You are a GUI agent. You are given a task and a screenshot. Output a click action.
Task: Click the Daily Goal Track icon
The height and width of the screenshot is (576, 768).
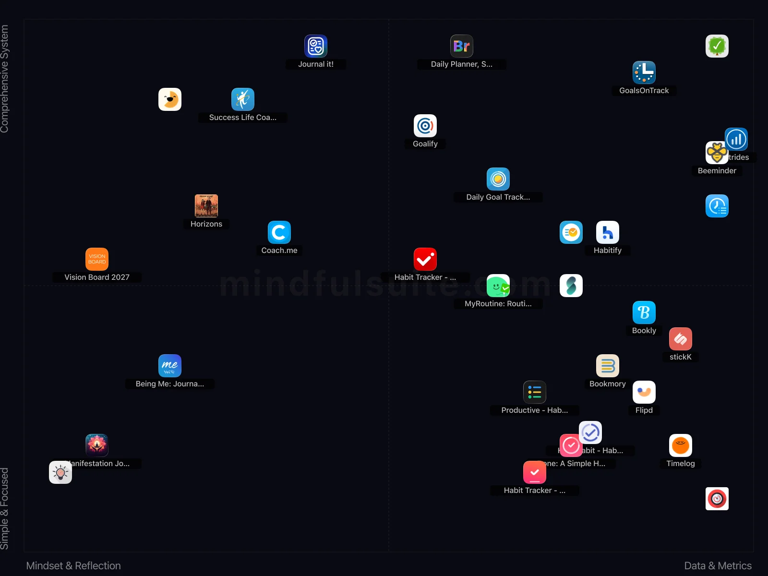(x=498, y=179)
